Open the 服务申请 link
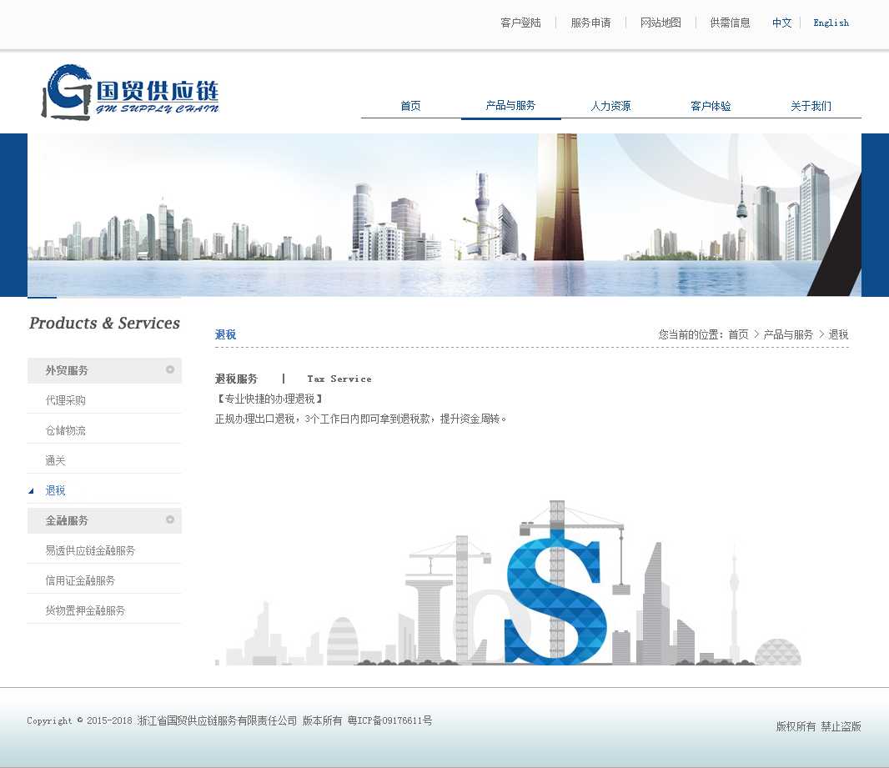 (x=590, y=23)
